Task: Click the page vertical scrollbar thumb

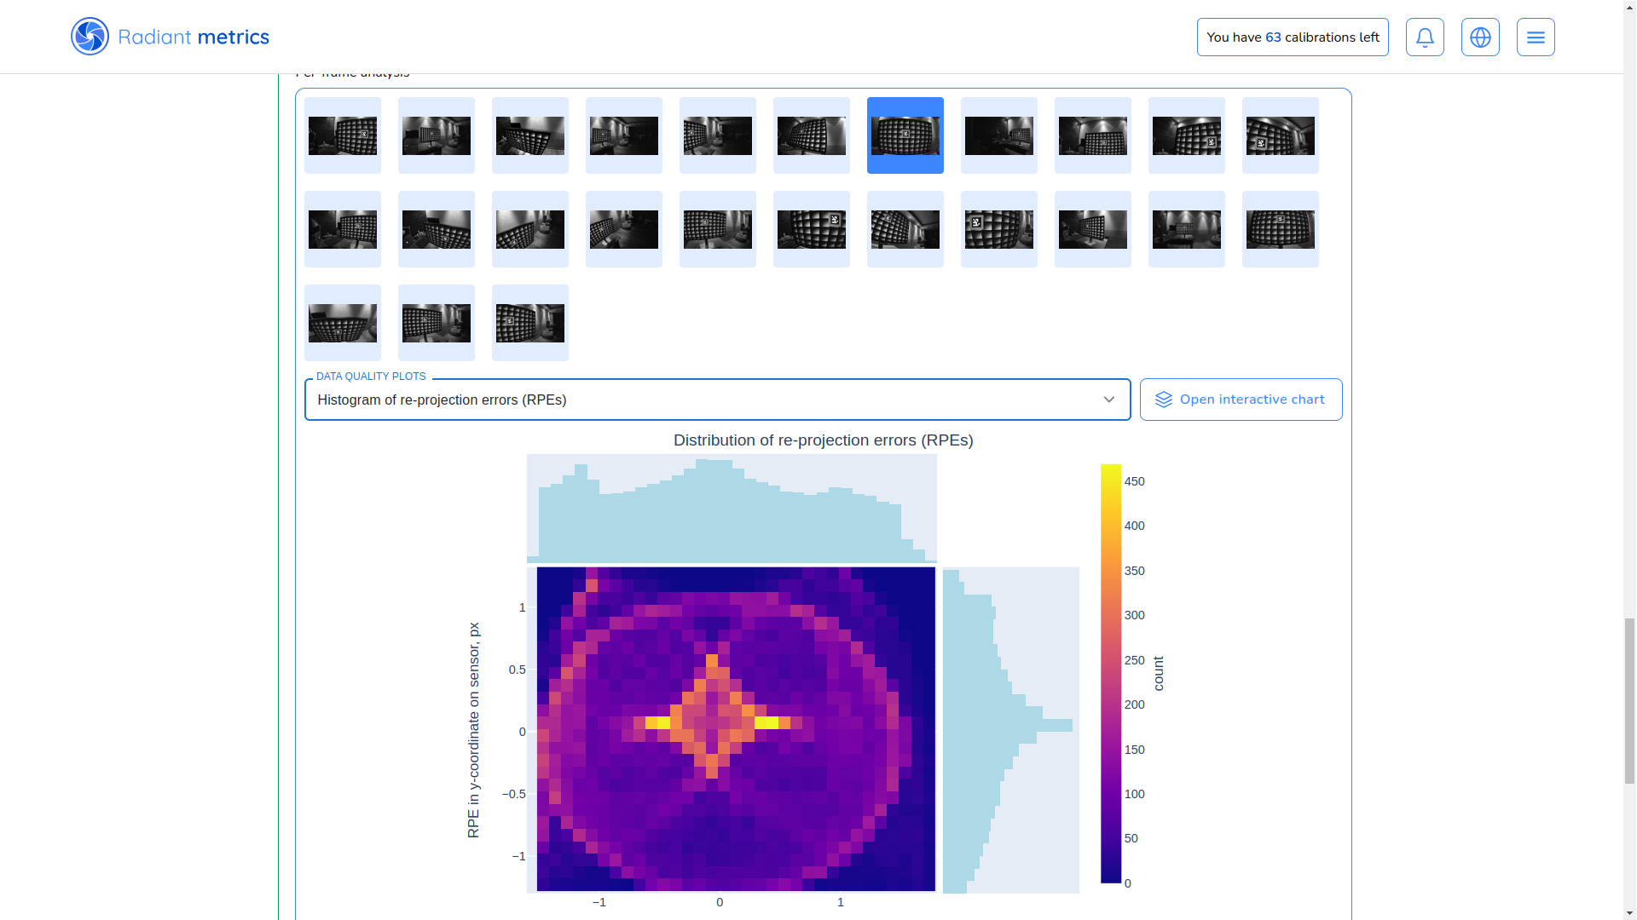Action: [x=1629, y=700]
